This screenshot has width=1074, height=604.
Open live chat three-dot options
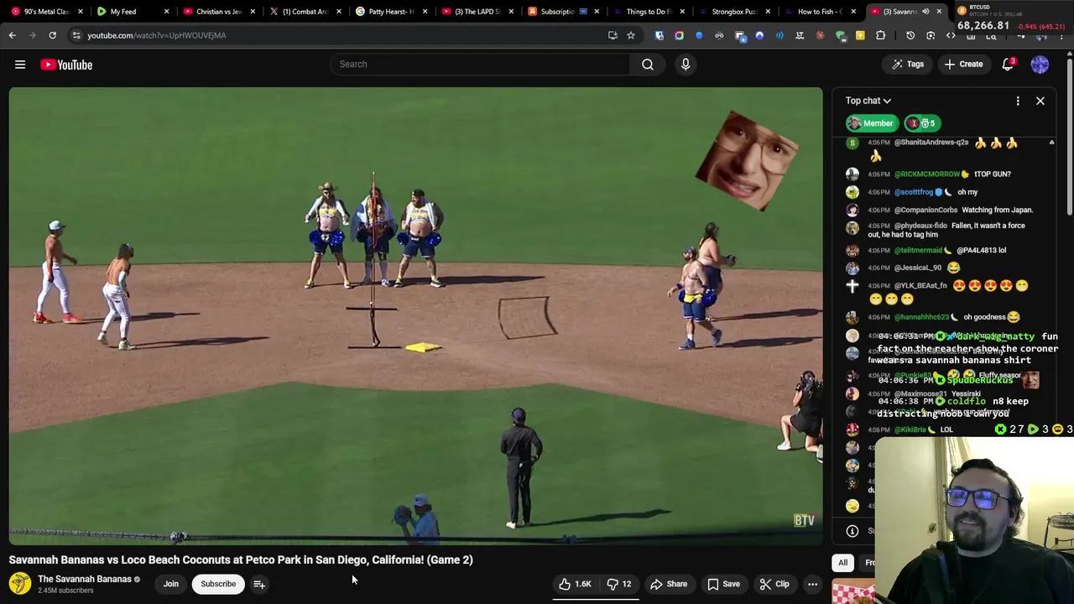[x=1018, y=101]
